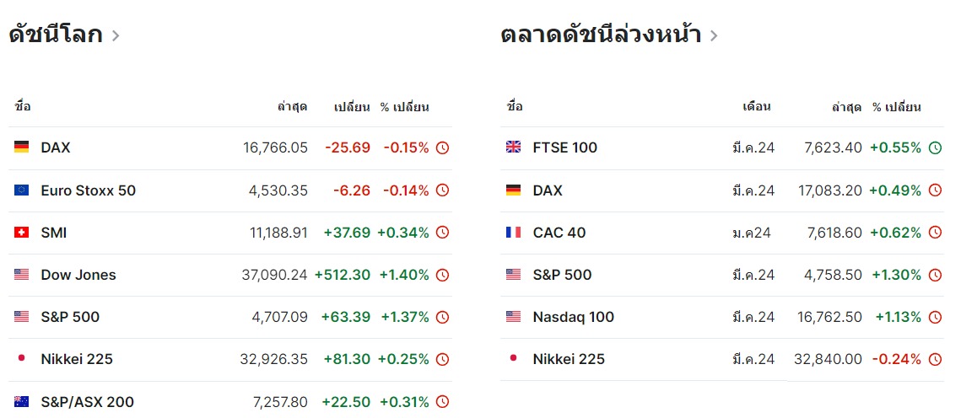
Task: Click the Australian flag icon beside S&P/ASX 200
Action: pyautogui.click(x=21, y=402)
